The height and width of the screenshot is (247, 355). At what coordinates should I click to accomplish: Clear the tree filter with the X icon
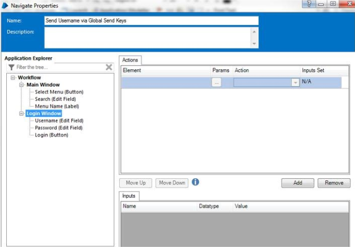click(x=109, y=67)
